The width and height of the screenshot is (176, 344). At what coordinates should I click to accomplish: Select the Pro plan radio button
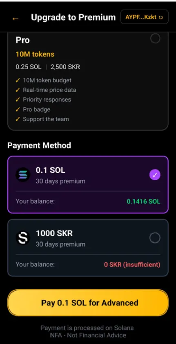155,38
